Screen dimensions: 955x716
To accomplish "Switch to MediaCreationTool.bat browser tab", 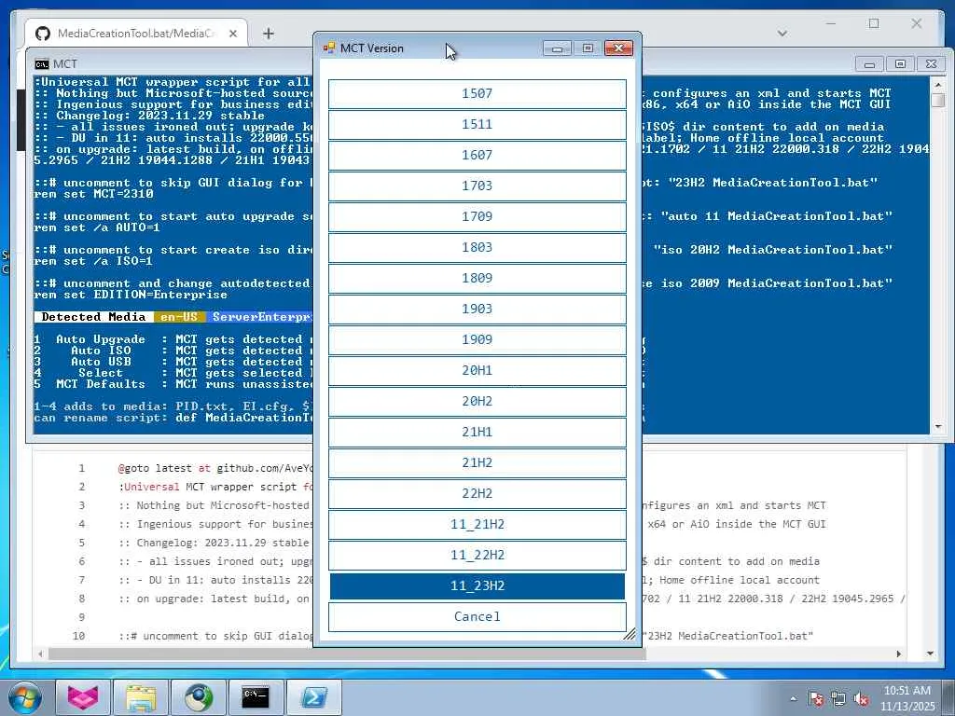I will click(136, 34).
